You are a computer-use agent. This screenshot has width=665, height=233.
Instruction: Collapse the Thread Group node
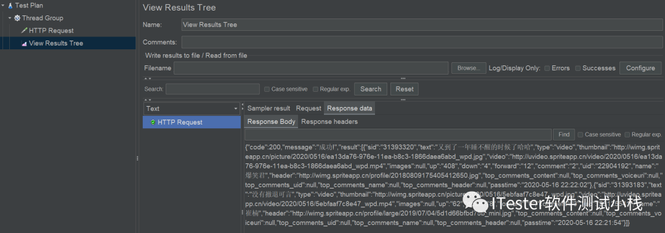[x=10, y=18]
